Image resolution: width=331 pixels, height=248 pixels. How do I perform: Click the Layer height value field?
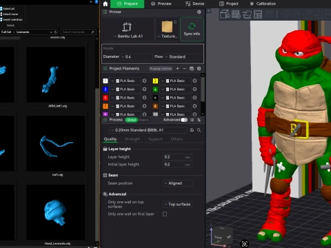[177, 157]
